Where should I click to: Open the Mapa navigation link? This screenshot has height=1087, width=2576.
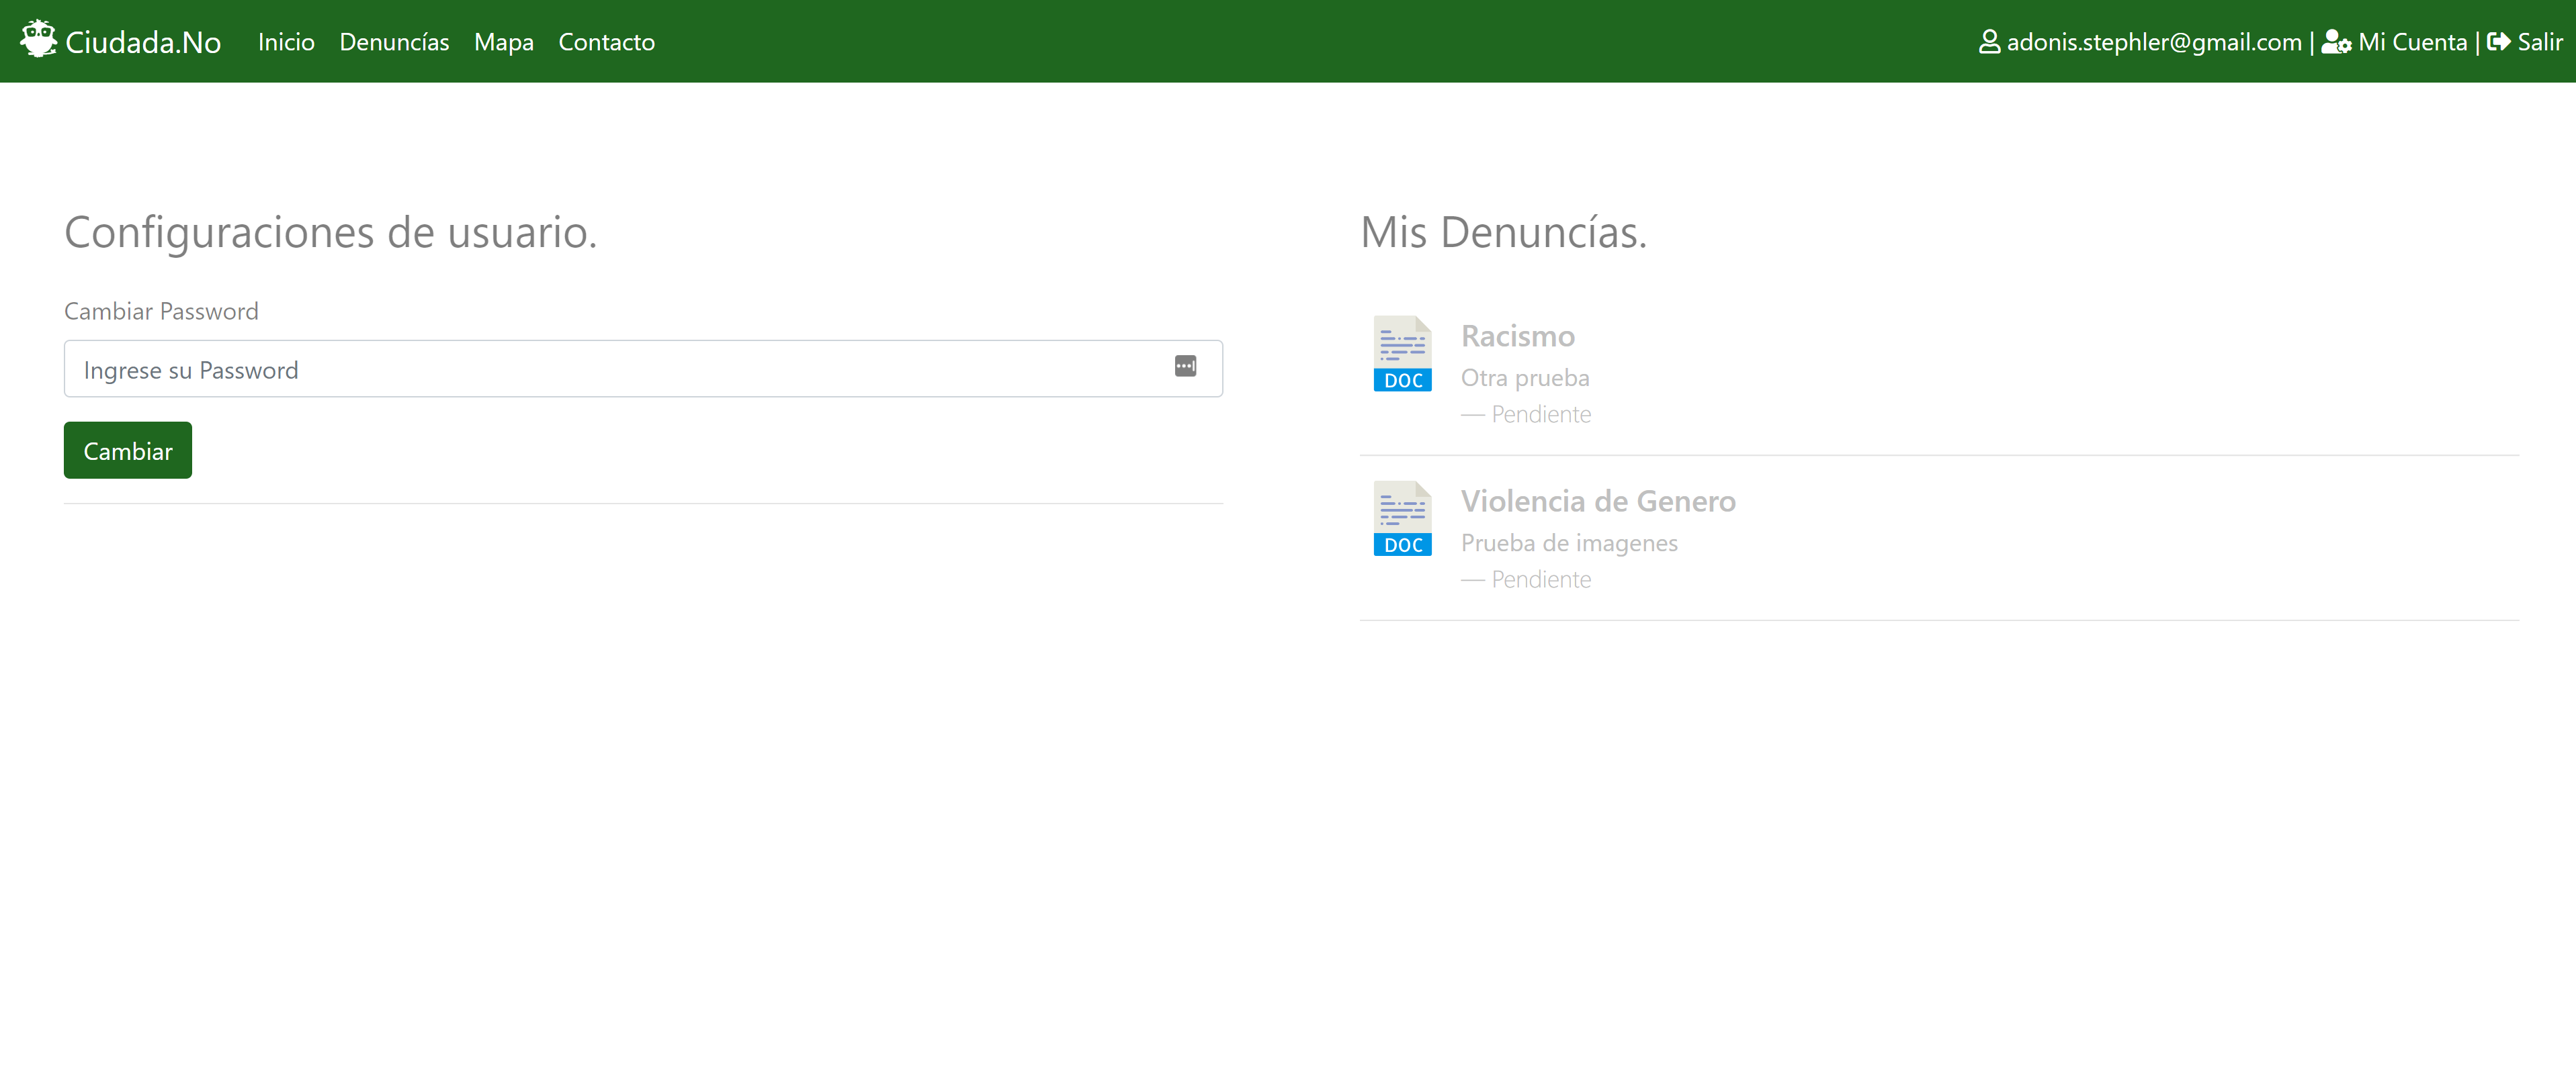503,42
